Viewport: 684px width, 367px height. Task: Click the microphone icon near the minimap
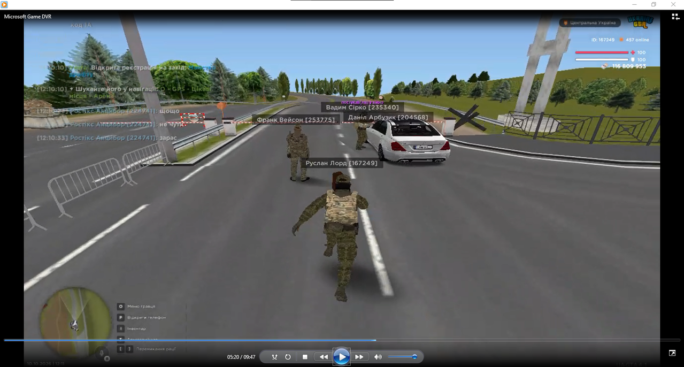coord(102,352)
